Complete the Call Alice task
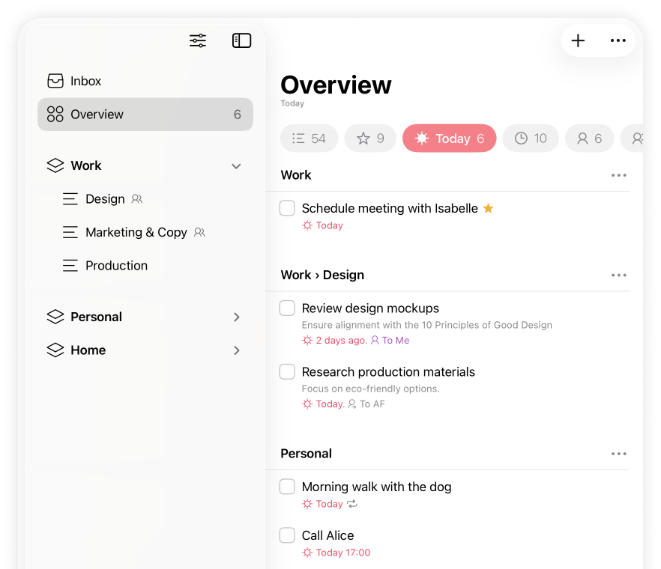The image size is (661, 569). (x=287, y=535)
